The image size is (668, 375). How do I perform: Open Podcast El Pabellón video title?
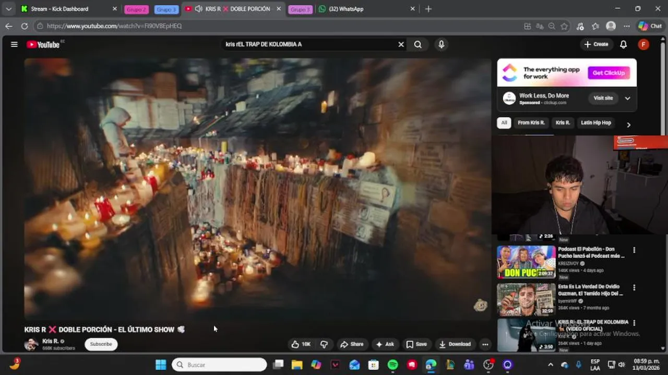[591, 253]
